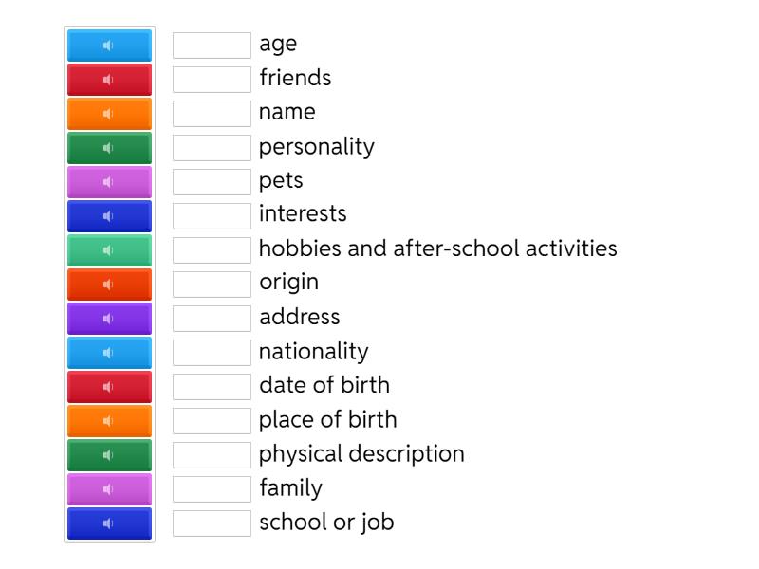Play the light blue audio tile beside age
The height and width of the screenshot is (569, 759).
click(109, 46)
